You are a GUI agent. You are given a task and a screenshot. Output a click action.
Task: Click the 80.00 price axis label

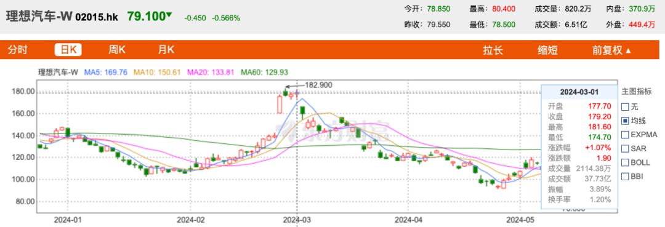[26, 202]
